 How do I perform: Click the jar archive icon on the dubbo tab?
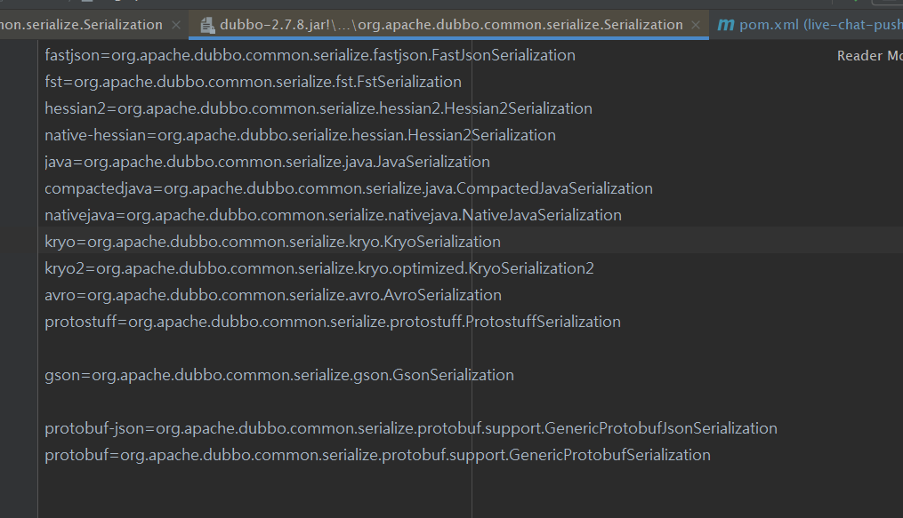[x=207, y=24]
